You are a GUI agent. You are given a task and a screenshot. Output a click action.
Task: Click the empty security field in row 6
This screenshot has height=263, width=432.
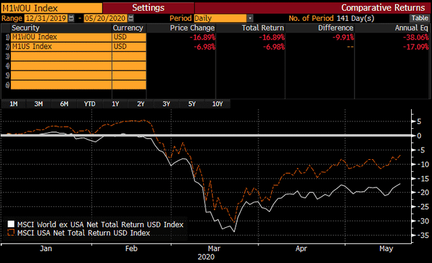pos(61,85)
